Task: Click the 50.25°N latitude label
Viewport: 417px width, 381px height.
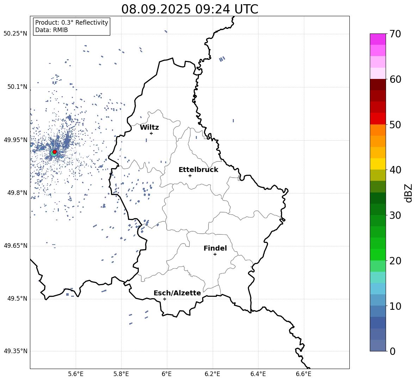Action: (x=15, y=34)
